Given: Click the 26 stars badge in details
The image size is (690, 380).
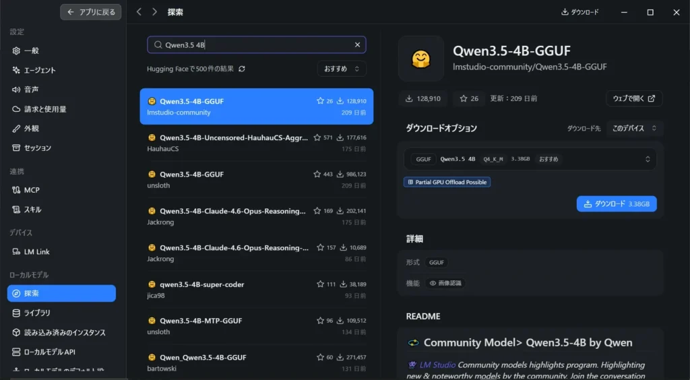Looking at the screenshot, I should click(469, 98).
